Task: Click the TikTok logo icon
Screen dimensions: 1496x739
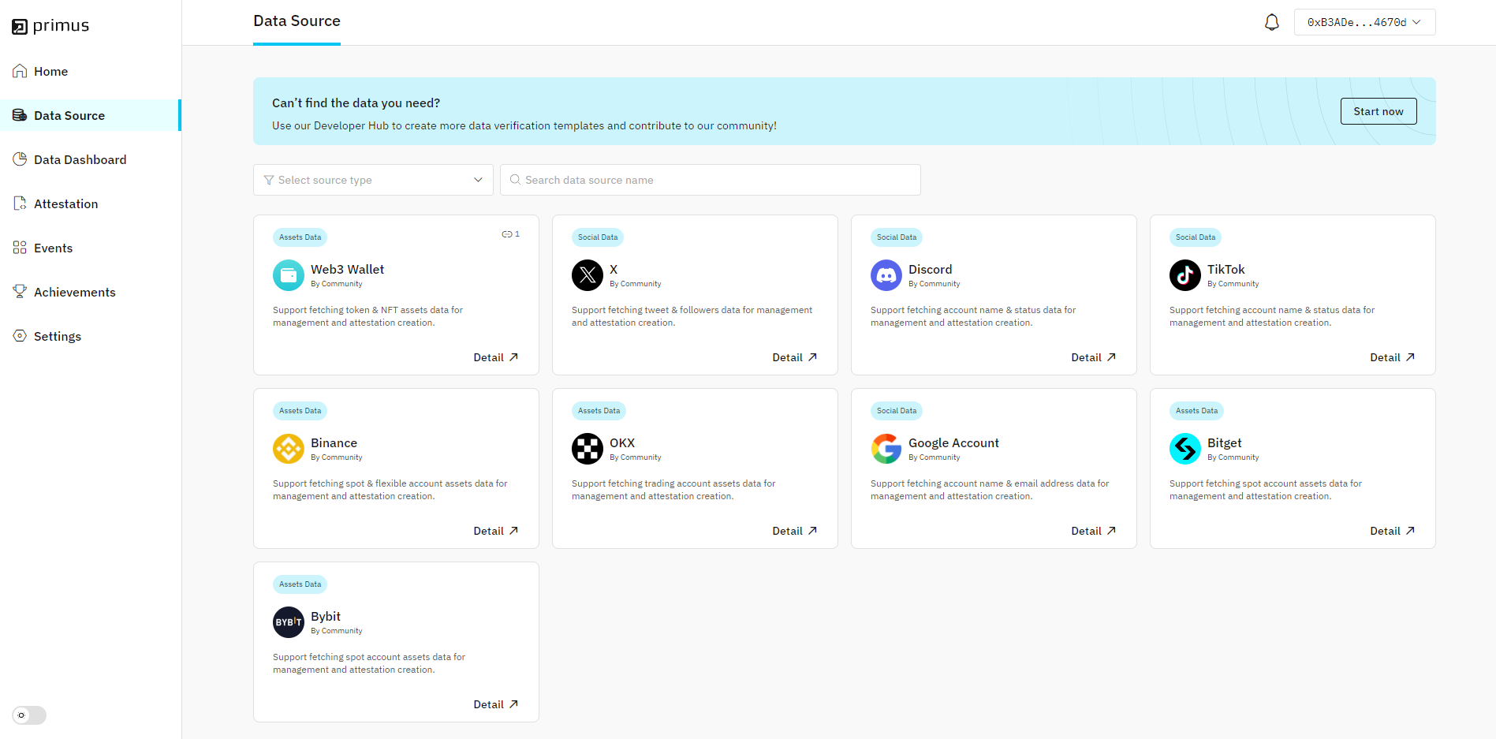Action: (x=1184, y=275)
